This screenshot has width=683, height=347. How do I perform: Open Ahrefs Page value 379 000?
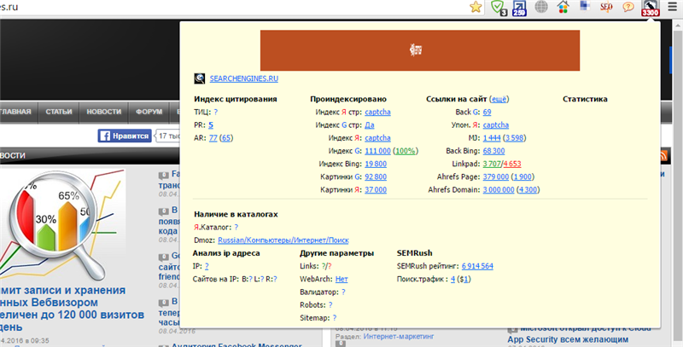tap(496, 177)
